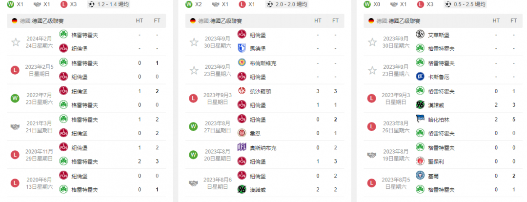Screen dimensions: 527x202
Task: Click the red L result badge for 2023年2月5日 match
Action: pyautogui.click(x=15, y=70)
